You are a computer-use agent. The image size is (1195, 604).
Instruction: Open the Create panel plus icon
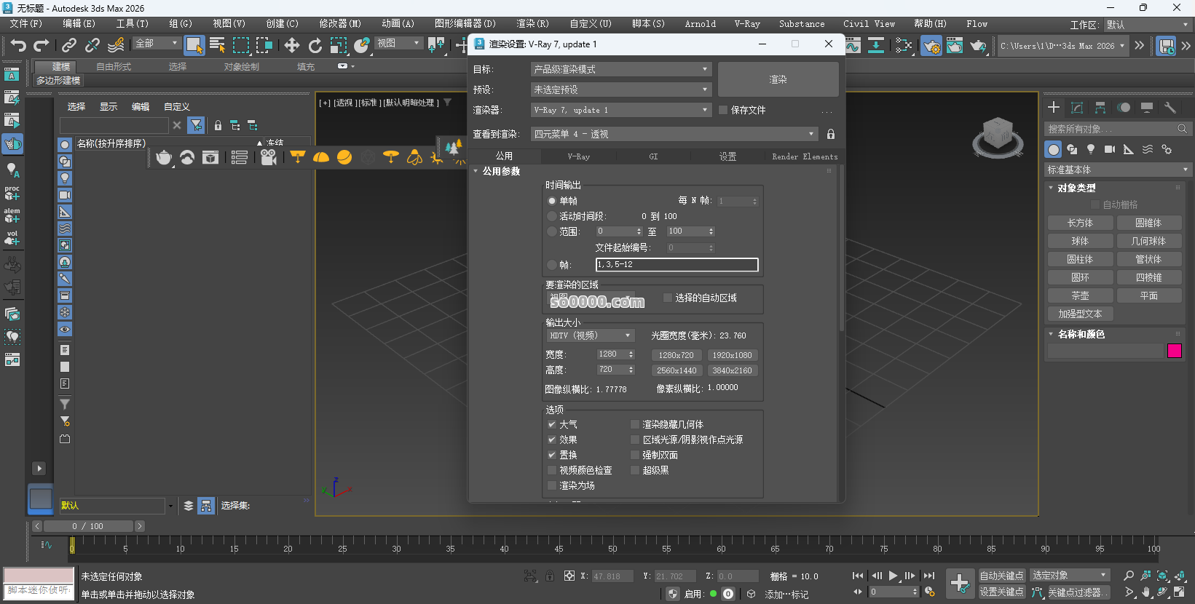(x=1054, y=108)
